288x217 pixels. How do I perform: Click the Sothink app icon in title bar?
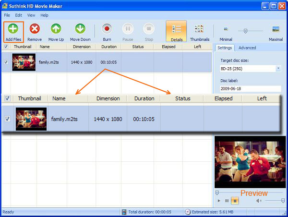(5, 6)
